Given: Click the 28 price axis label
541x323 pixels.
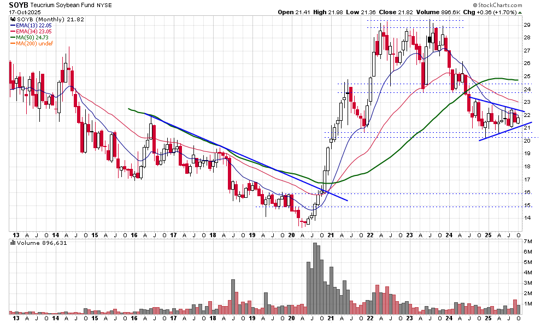Looking at the screenshot, I should pos(527,38).
